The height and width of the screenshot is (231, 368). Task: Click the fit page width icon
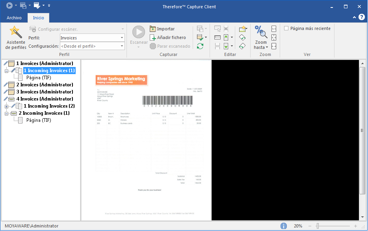(274, 46)
